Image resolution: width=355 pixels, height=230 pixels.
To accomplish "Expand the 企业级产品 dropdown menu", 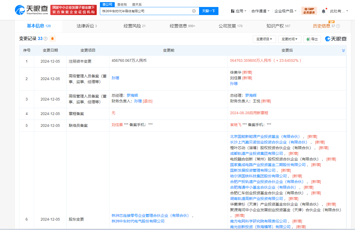I will point(286,11).
